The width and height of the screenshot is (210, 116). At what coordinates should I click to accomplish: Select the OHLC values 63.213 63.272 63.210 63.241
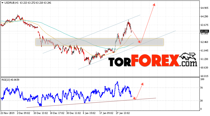click(x=36, y=3)
